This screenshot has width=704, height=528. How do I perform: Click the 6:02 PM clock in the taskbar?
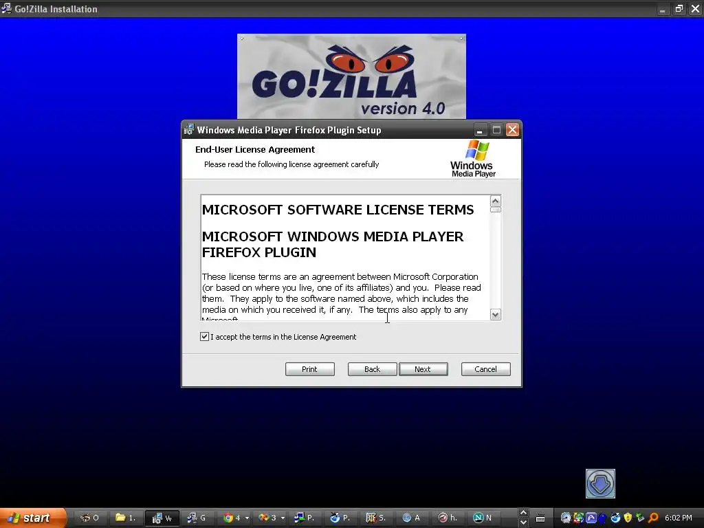(x=679, y=518)
